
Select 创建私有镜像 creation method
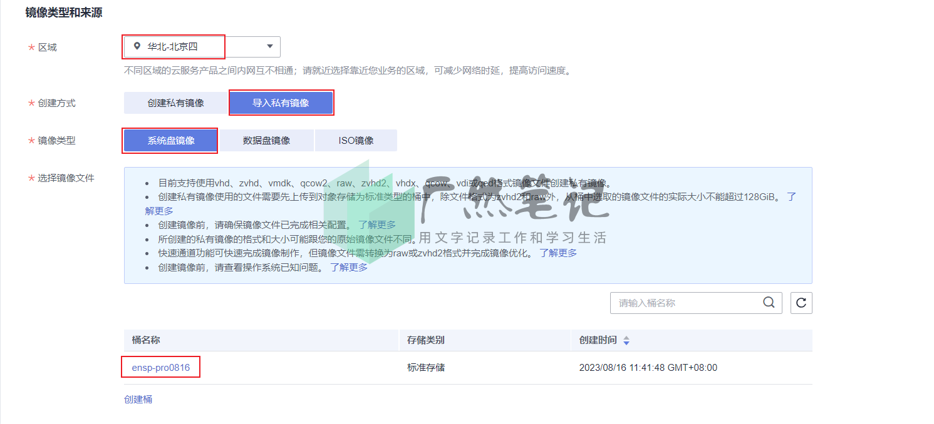click(175, 103)
